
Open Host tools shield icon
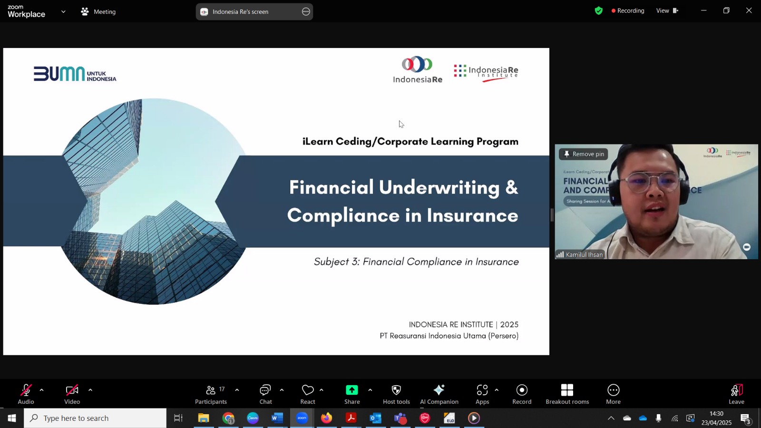point(396,390)
